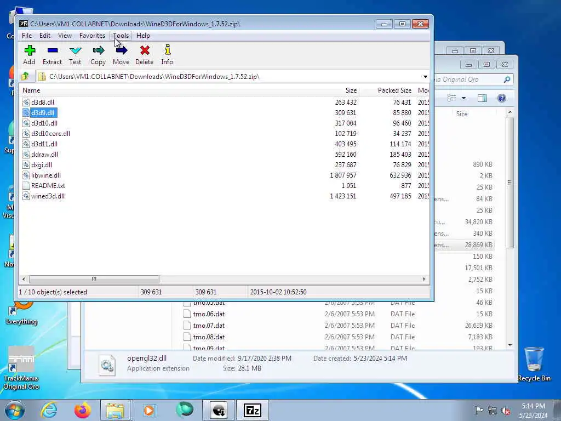Image resolution: width=561 pixels, height=421 pixels.
Task: Open the Explorer help icon
Action: [x=502, y=98]
